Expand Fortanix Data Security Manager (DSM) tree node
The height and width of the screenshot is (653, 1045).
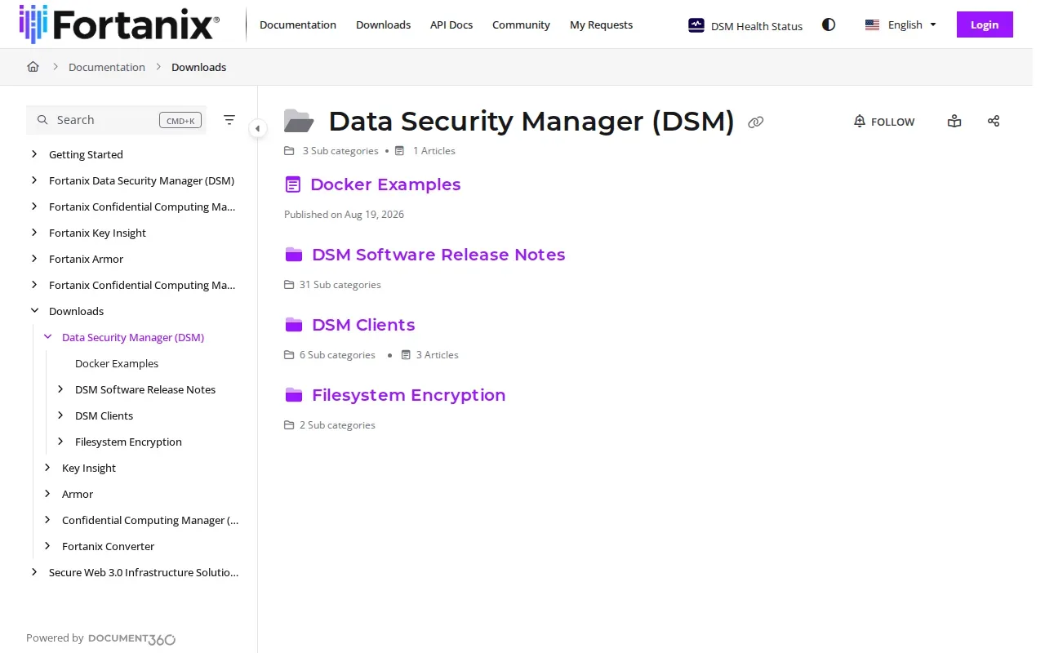point(34,180)
